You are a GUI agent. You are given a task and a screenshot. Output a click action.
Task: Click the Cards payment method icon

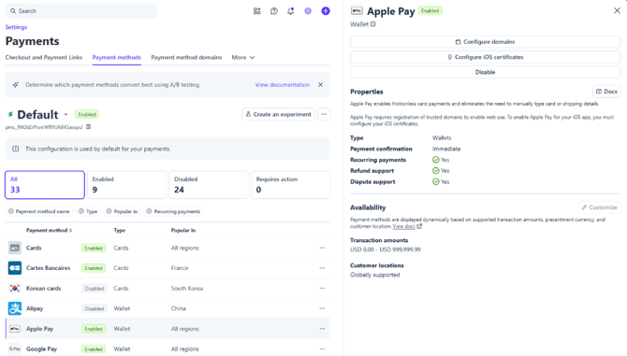15,248
